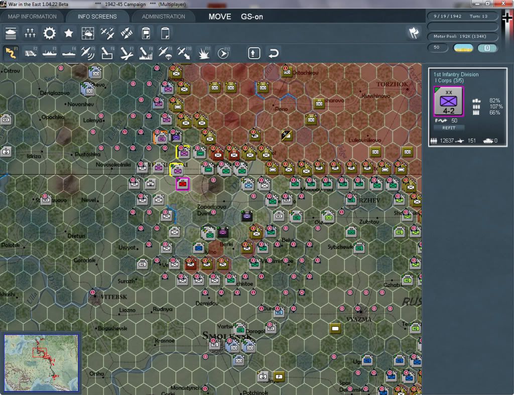514x395 pixels.
Task: Select F7 bomb airfield mode icon
Action: click(x=126, y=53)
